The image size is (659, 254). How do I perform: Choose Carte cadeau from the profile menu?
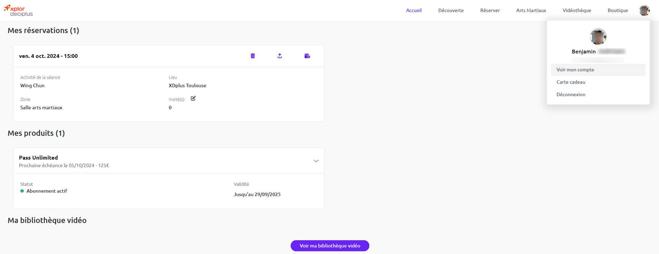598,82
